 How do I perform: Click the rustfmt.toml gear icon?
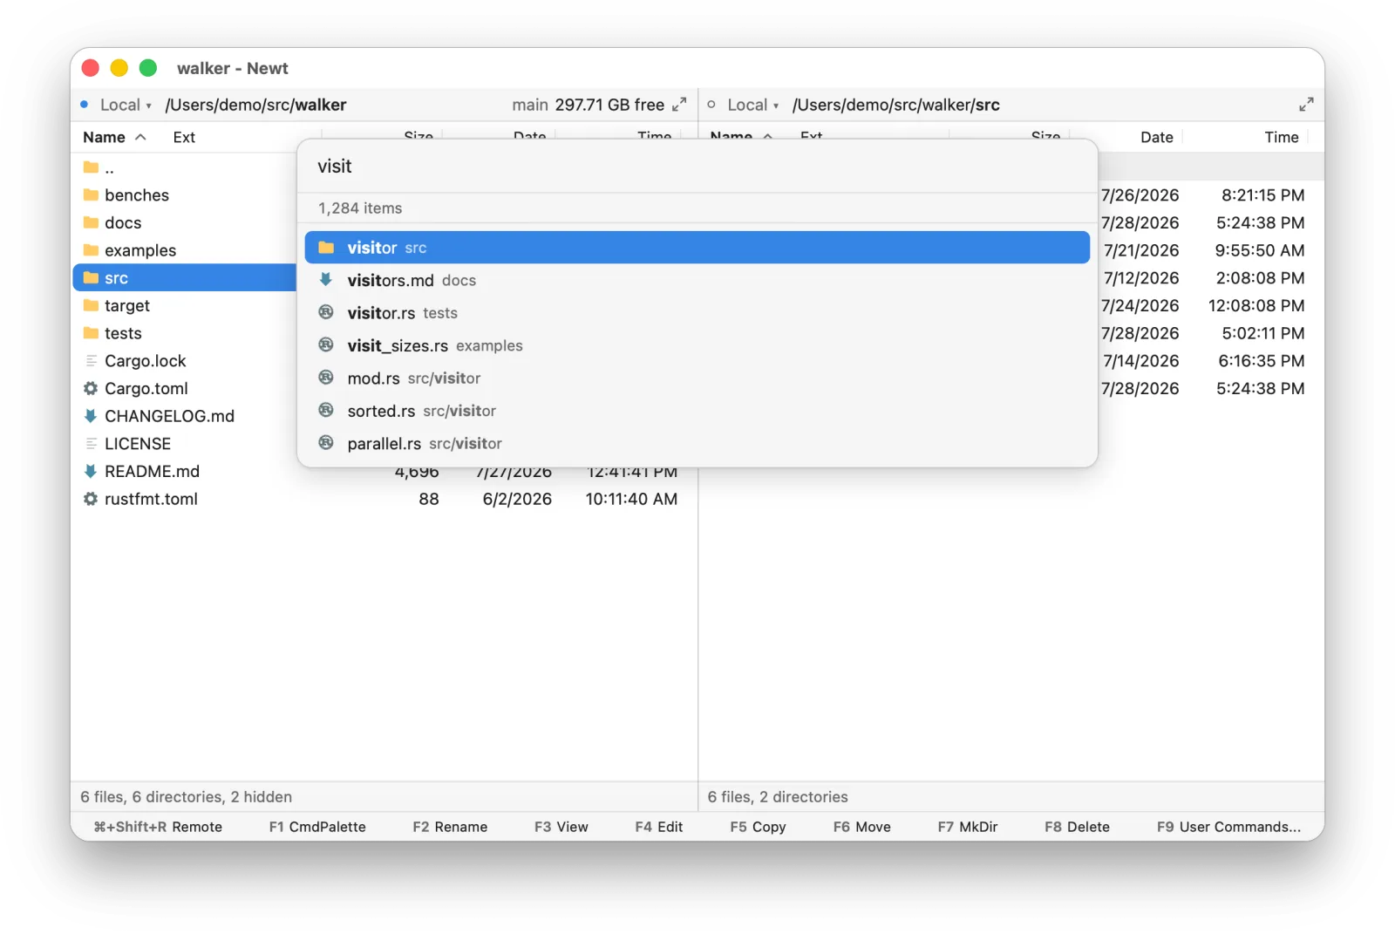click(x=91, y=499)
